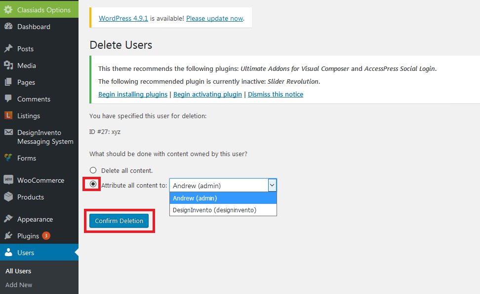Open the WordPress 4.9.1 link

click(123, 18)
